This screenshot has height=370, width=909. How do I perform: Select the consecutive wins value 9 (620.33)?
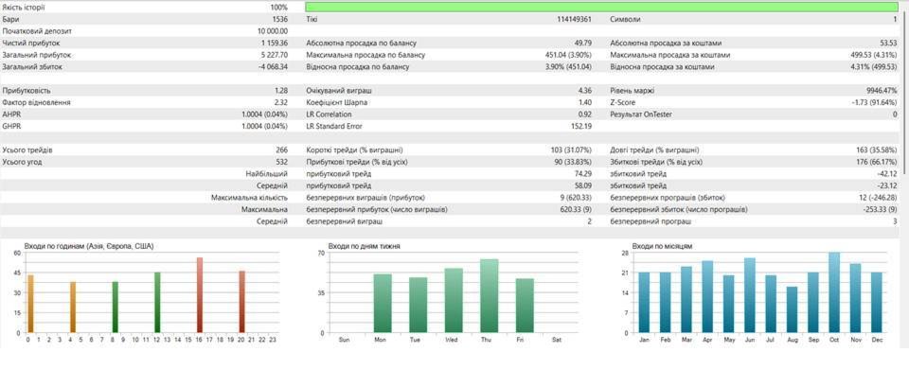coord(577,198)
